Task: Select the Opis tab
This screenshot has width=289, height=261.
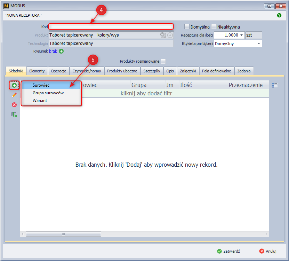Action: pos(170,71)
